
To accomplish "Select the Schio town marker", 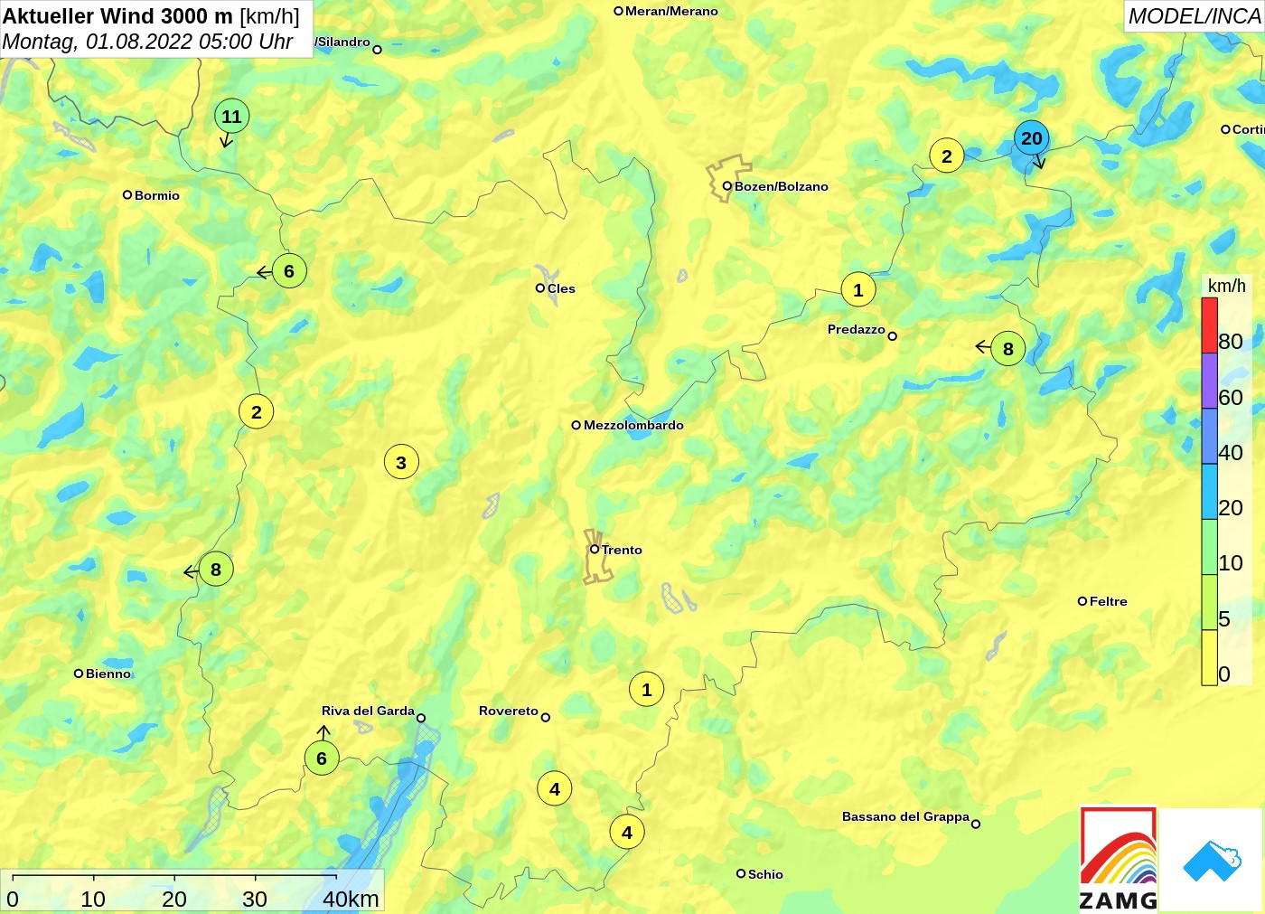I will coord(741,873).
